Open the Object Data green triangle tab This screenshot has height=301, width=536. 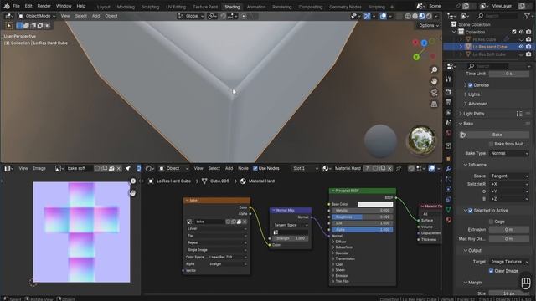tap(449, 210)
